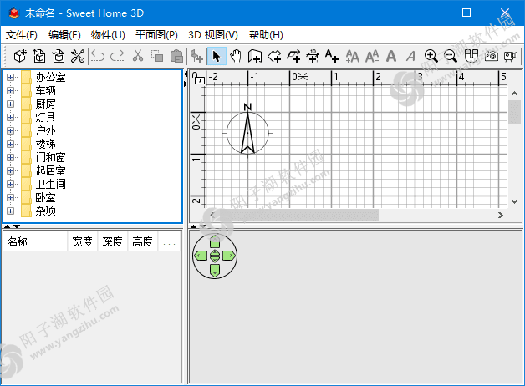
Task: Expand the 车辆 folder
Action: (10, 90)
